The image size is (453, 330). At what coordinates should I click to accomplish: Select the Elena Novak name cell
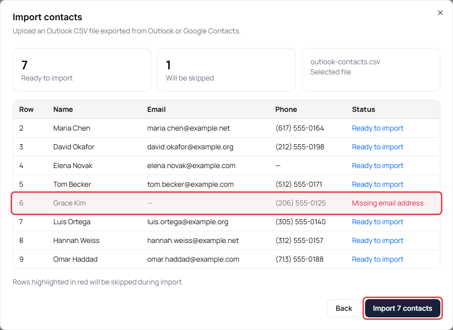(73, 166)
